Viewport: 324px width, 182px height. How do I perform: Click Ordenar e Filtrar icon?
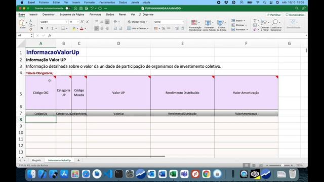coord(263,22)
